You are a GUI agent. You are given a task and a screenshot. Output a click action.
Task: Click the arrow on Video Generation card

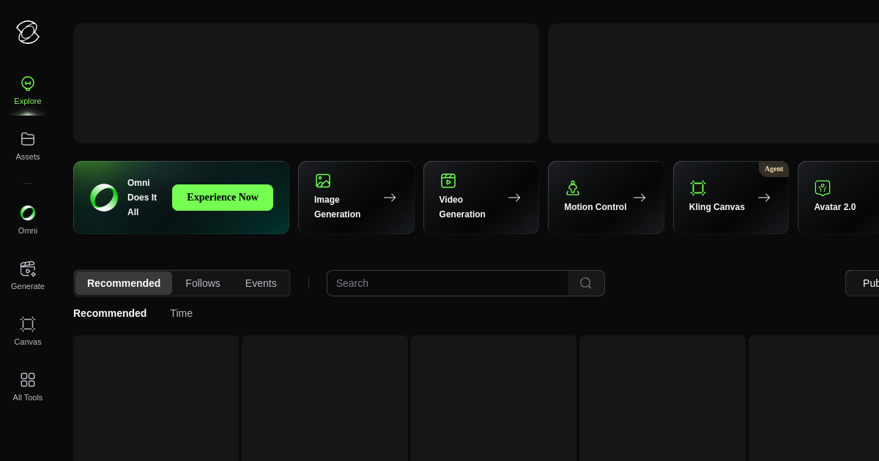pyautogui.click(x=514, y=198)
